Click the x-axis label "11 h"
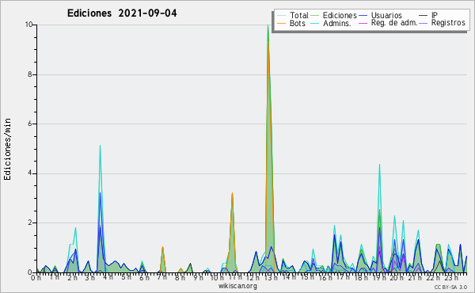Image resolution: width=475 pixels, height=293 pixels. pyautogui.click(x=235, y=277)
